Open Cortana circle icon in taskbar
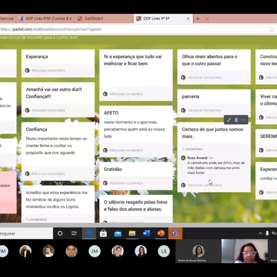Screen dimensions: 277x277 [60, 233]
